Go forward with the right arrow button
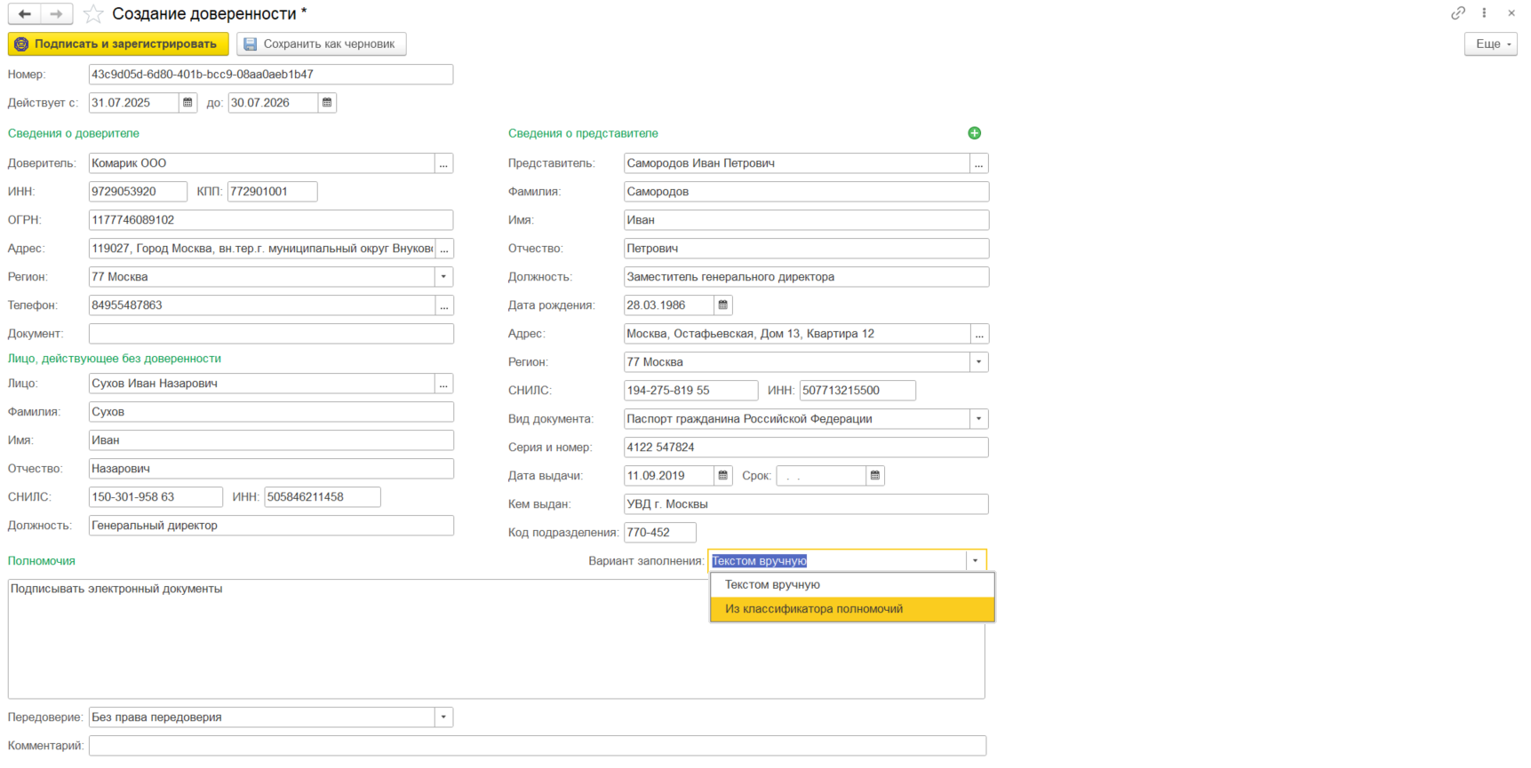1531x768 pixels. 57,13
